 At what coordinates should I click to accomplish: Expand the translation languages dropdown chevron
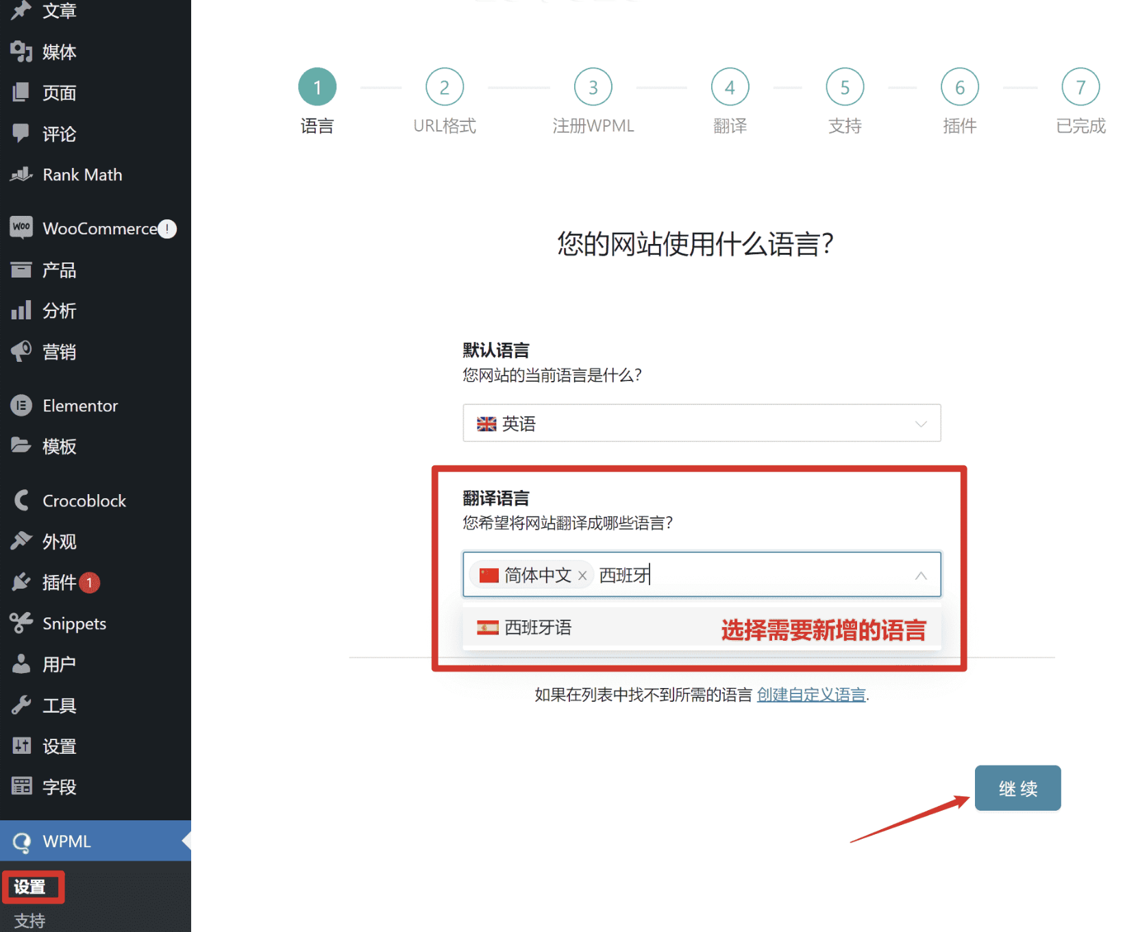920,575
